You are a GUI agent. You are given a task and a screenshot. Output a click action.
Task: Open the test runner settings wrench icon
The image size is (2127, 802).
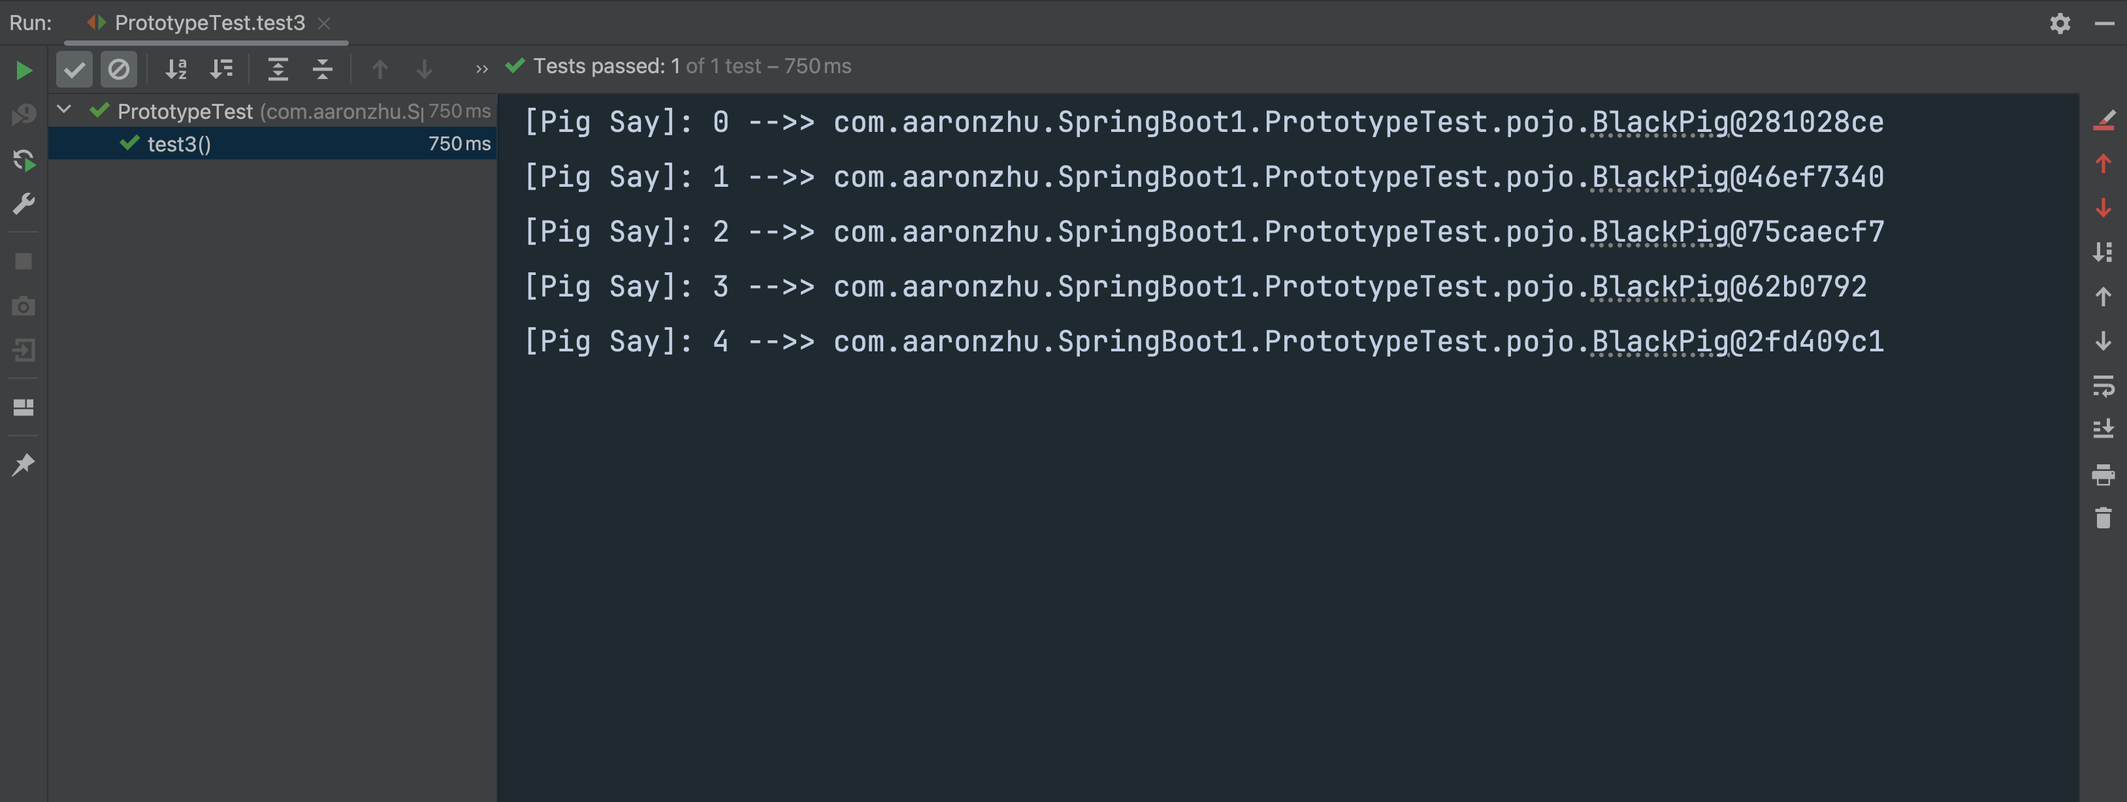point(23,203)
